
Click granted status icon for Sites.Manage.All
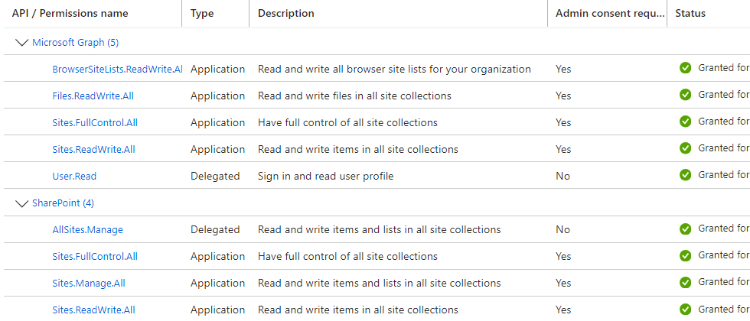(x=685, y=282)
